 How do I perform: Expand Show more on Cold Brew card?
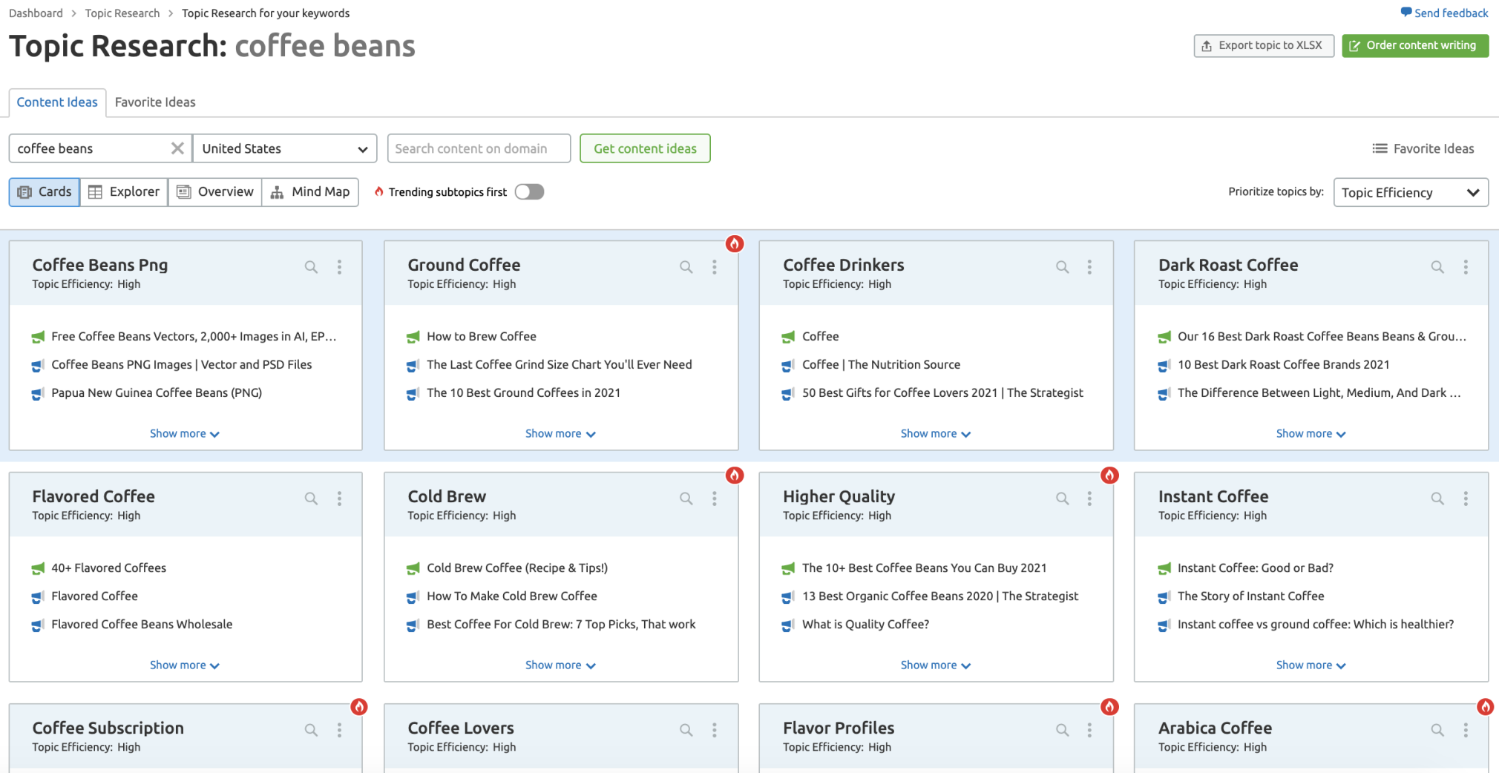[x=560, y=665]
